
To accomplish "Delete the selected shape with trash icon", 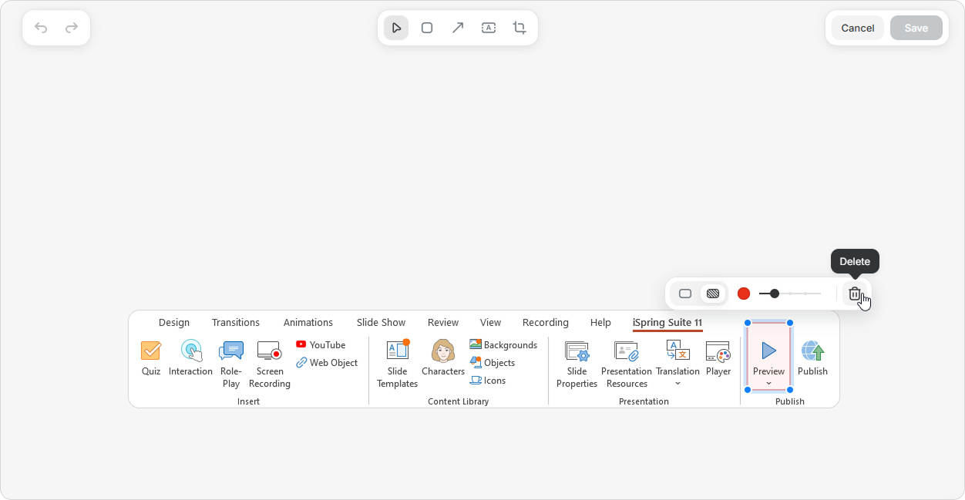I will [854, 294].
